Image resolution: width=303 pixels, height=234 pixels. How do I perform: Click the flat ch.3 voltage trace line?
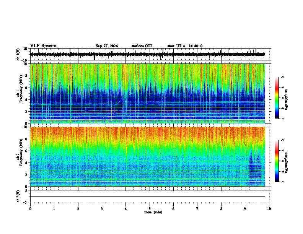(x=148, y=196)
